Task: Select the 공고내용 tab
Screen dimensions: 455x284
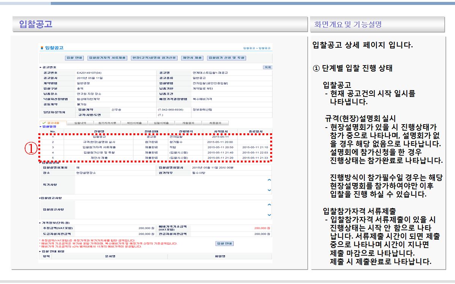Action: (x=53, y=123)
